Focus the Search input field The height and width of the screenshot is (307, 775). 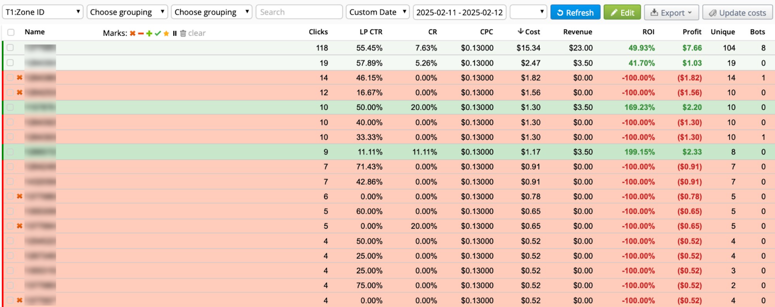pos(299,12)
